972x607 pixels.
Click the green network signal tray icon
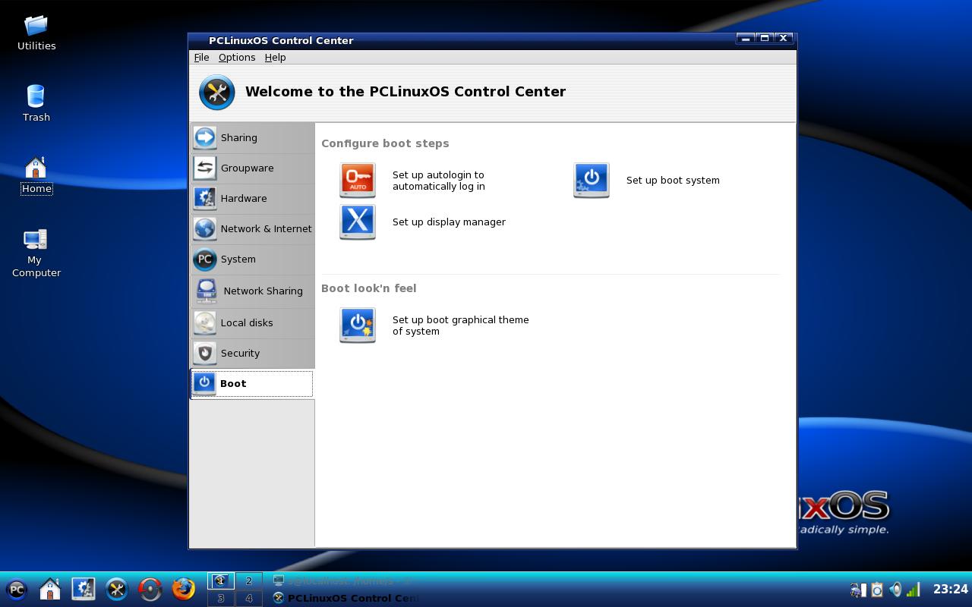click(914, 590)
